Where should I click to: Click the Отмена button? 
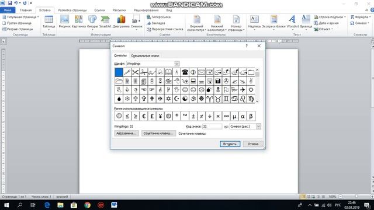point(253,144)
